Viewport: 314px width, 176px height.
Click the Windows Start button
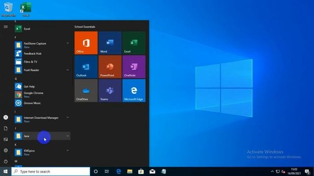5,172
